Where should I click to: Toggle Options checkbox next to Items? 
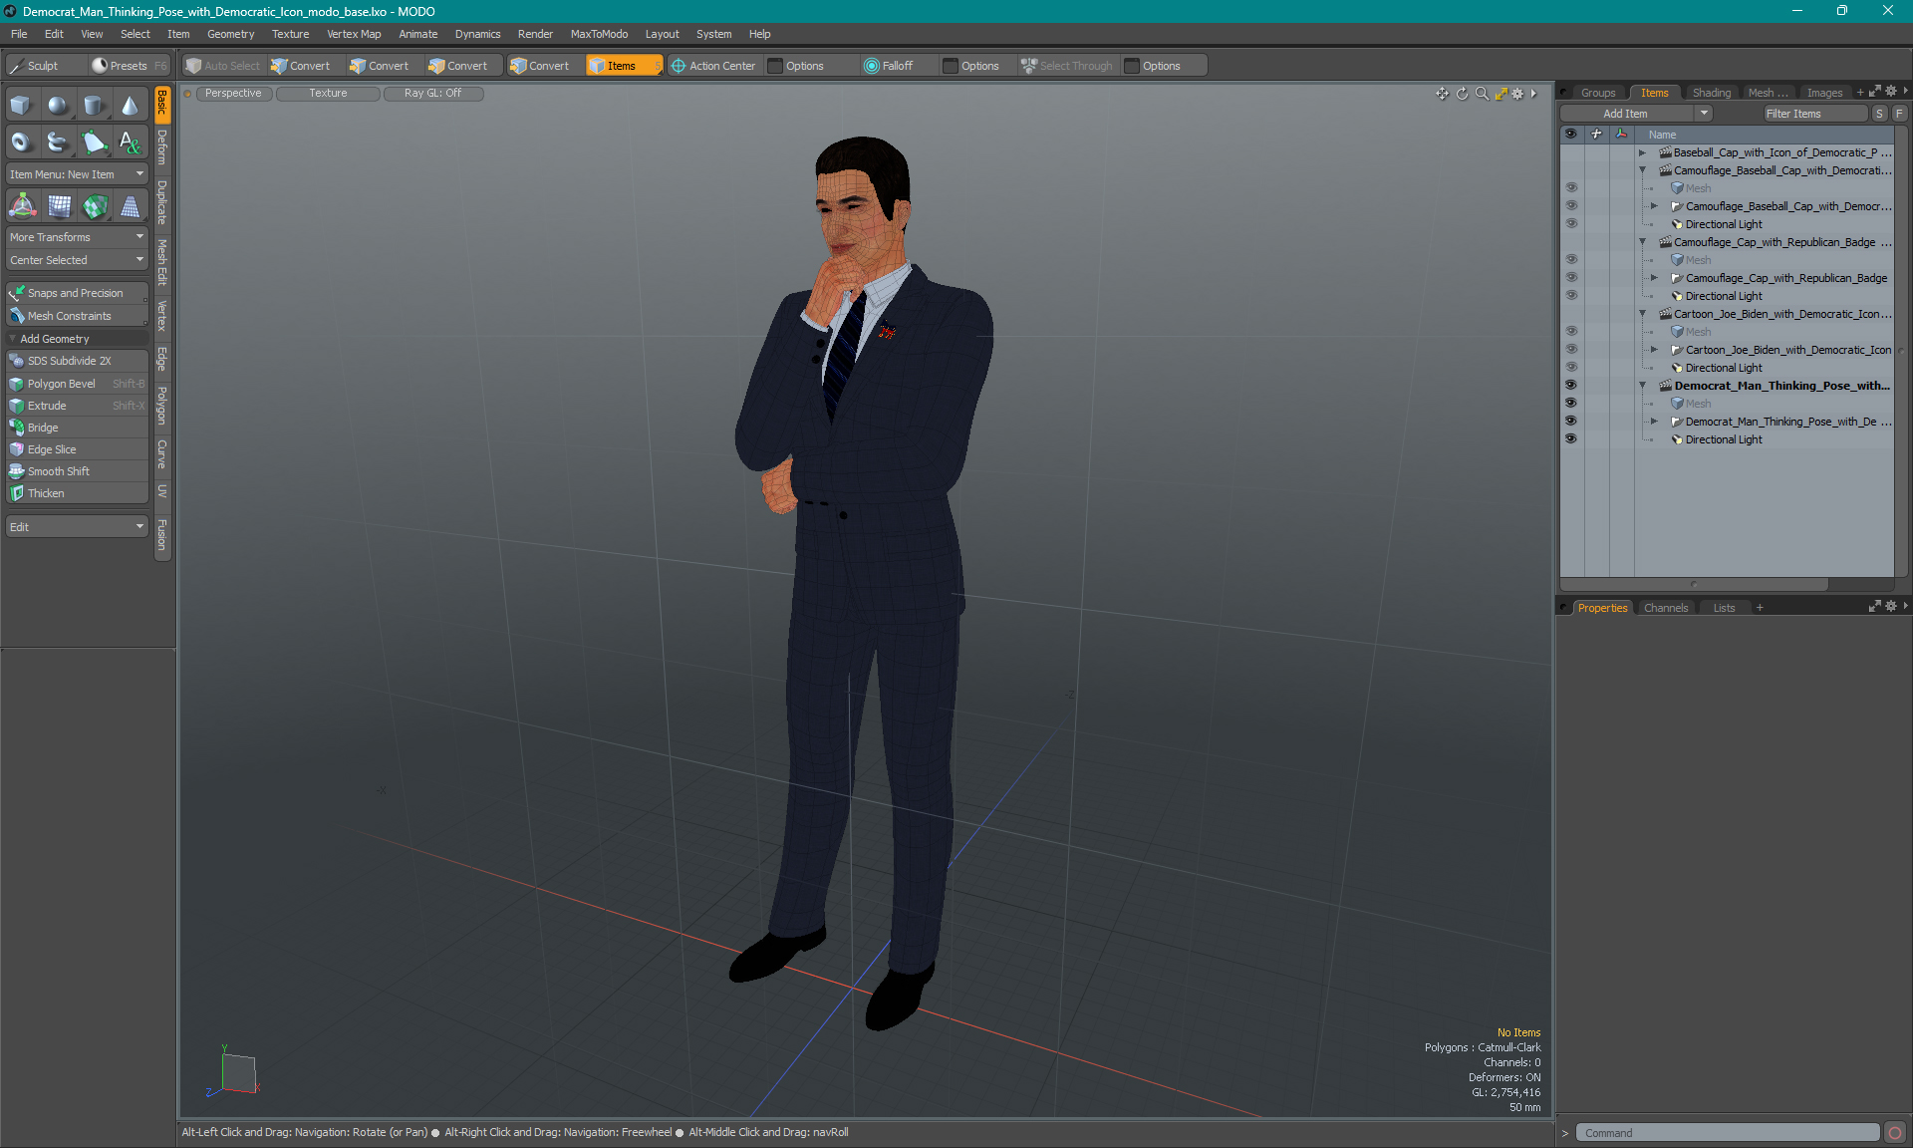[x=775, y=66]
